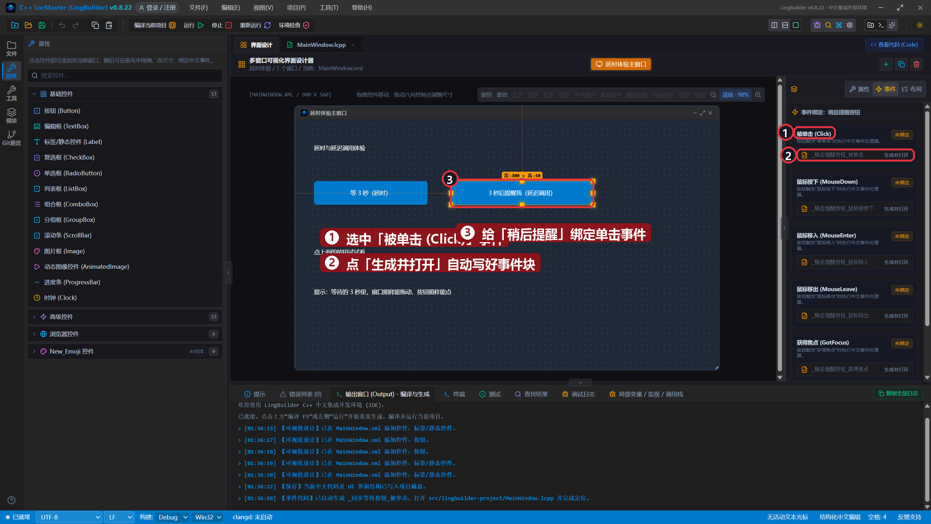Expand the 高级控件 category
Viewport: 931px width, 524px height.
tap(125, 316)
